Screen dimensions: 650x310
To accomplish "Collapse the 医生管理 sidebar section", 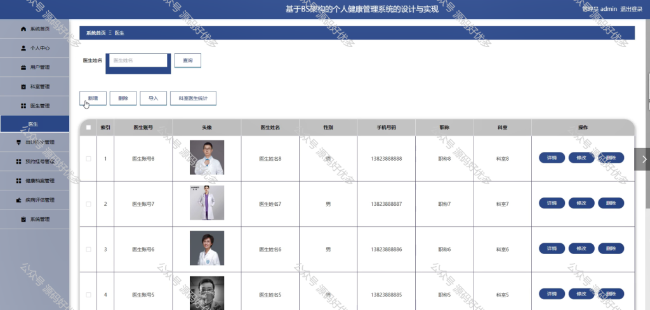I will (x=35, y=106).
